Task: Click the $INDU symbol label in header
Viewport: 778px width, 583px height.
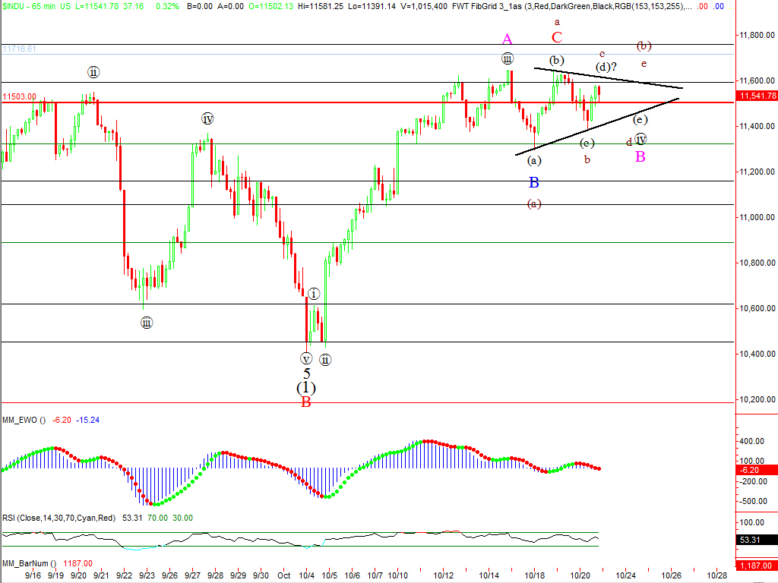Action: click(x=14, y=6)
